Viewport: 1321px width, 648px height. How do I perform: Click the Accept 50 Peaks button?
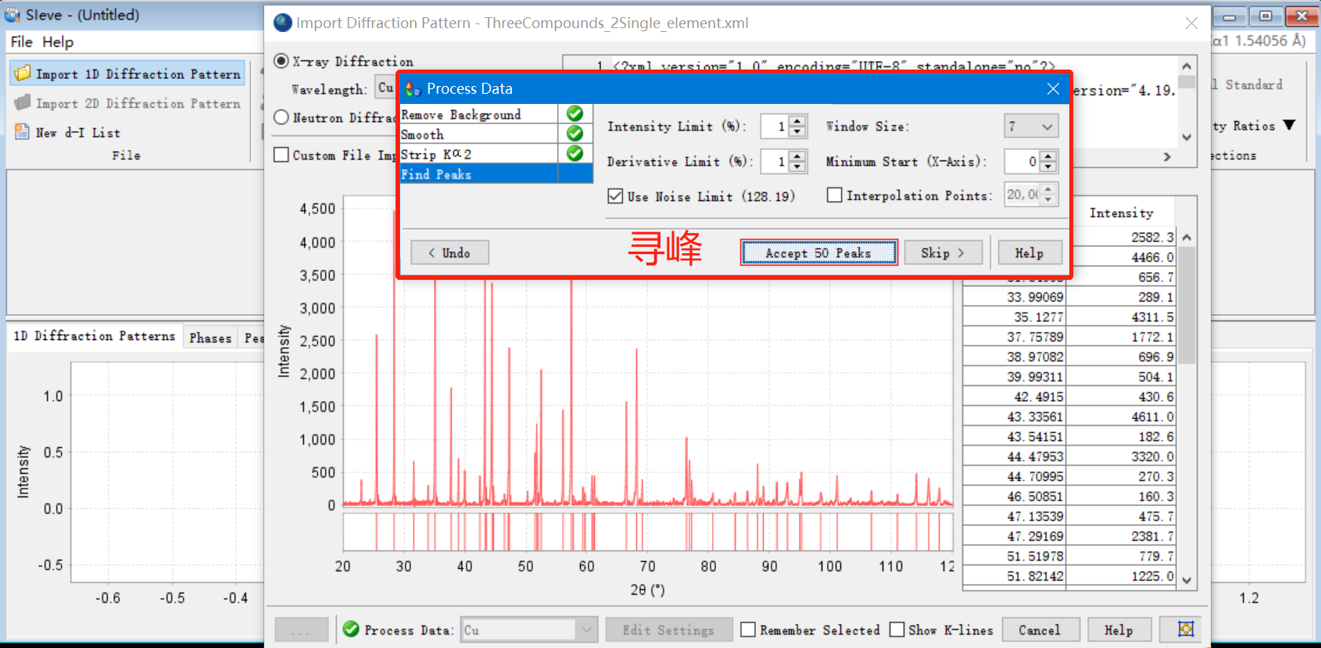click(818, 252)
